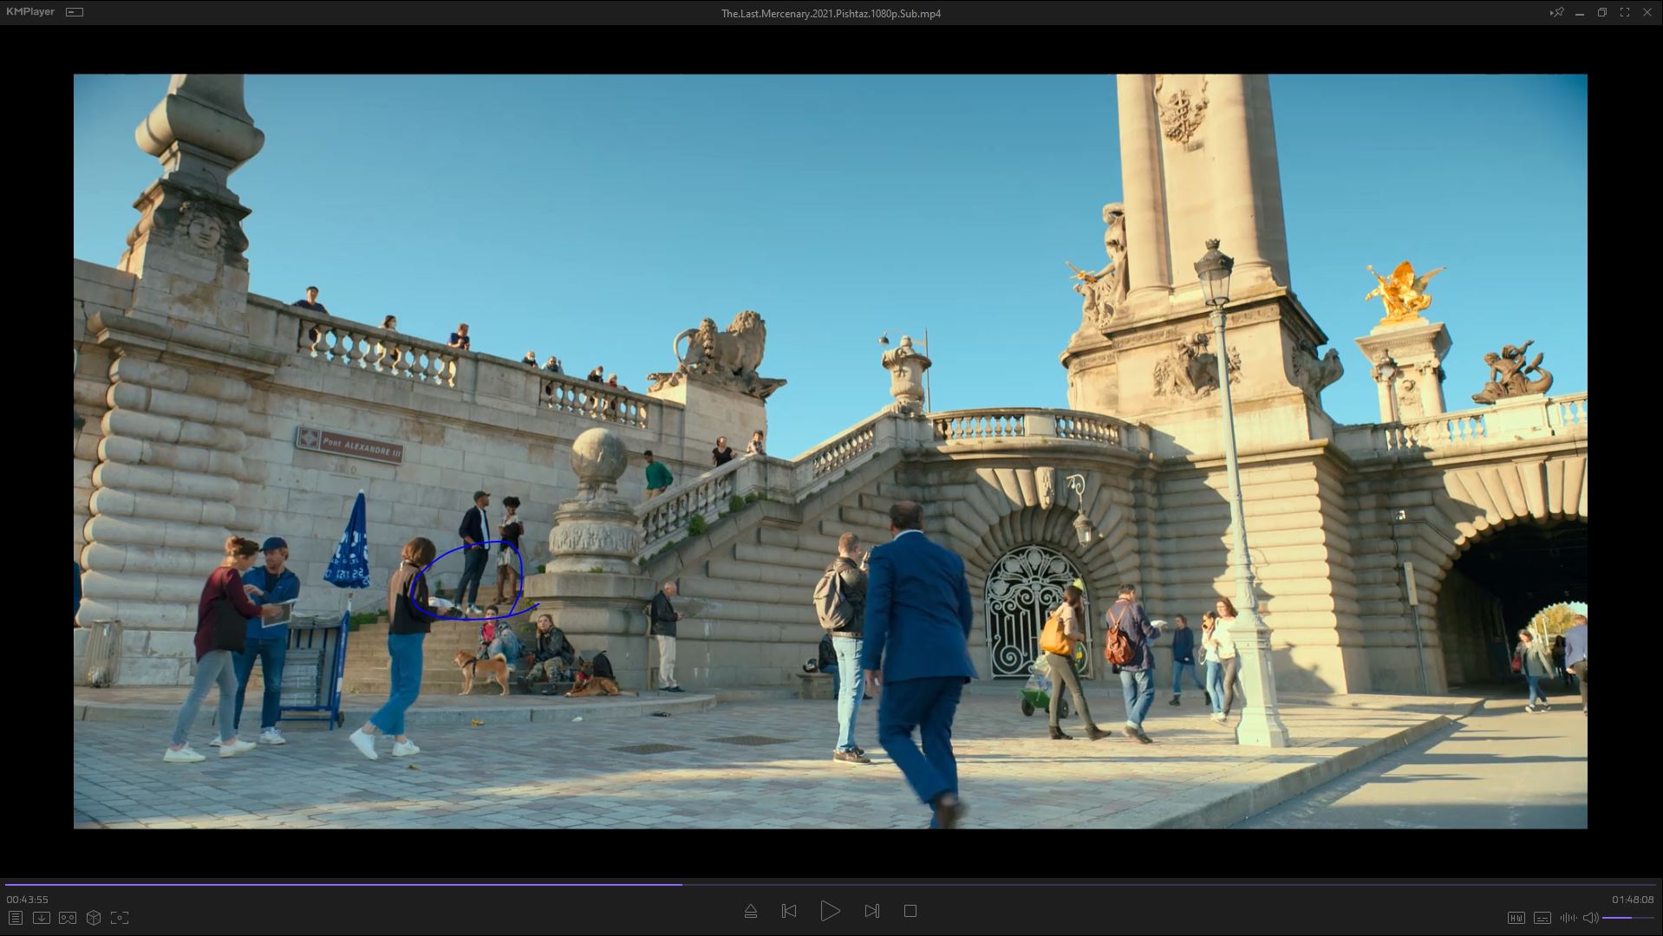Stop video playback
Image resolution: width=1663 pixels, height=936 pixels.
coord(910,911)
